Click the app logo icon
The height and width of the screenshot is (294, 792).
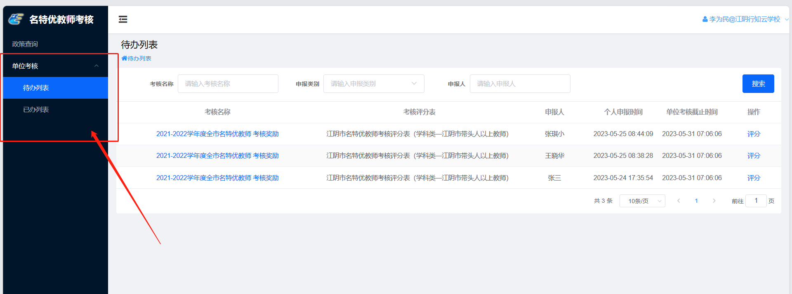pos(16,19)
